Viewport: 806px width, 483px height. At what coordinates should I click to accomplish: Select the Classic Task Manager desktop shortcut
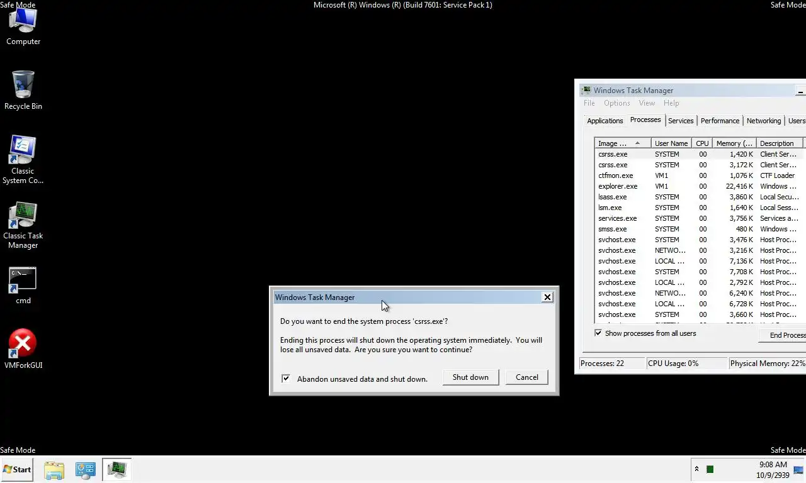pos(23,225)
